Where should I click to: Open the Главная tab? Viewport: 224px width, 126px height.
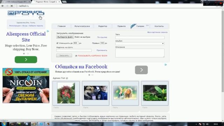click(62, 26)
